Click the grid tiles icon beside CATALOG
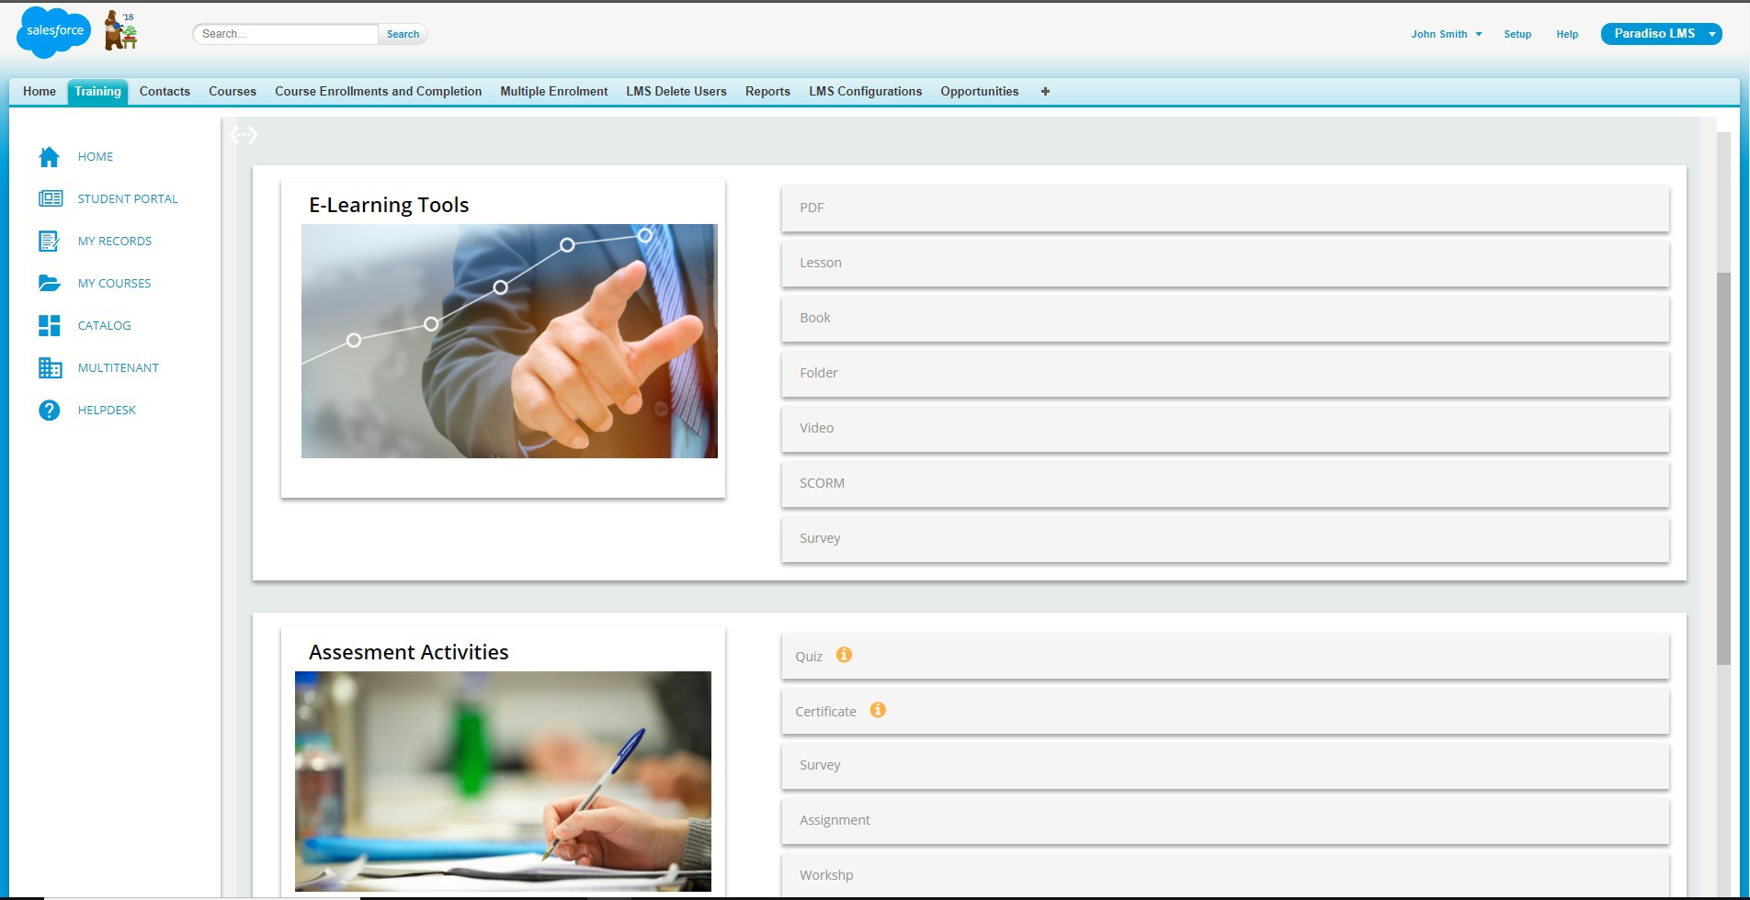This screenshot has width=1750, height=900. pyautogui.click(x=50, y=325)
